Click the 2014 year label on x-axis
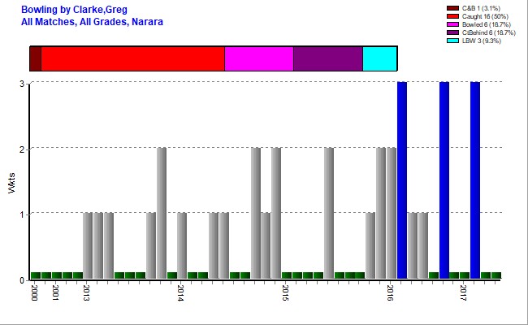The width and height of the screenshot is (528, 325). tap(181, 292)
